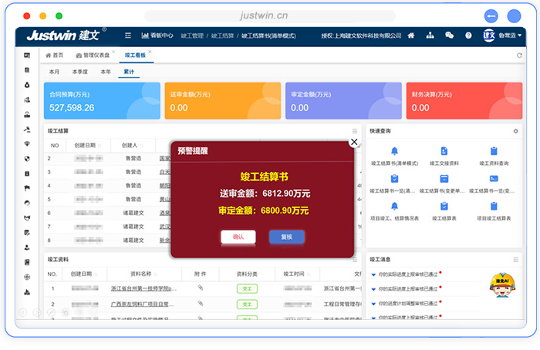
Task: Open 竣工资料查询 quick query icon
Action: click(493, 152)
